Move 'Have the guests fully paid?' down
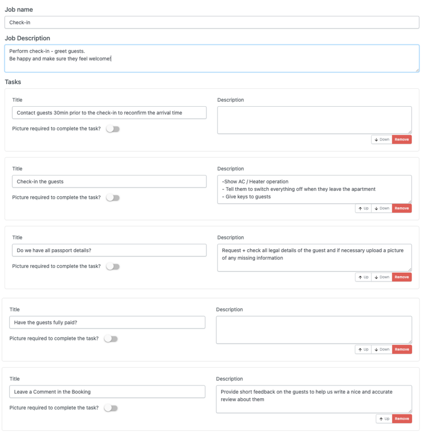 click(382, 350)
